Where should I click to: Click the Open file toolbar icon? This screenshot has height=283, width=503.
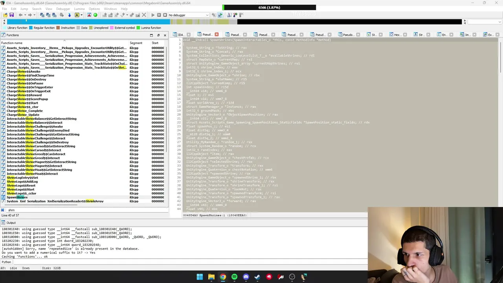[5, 15]
